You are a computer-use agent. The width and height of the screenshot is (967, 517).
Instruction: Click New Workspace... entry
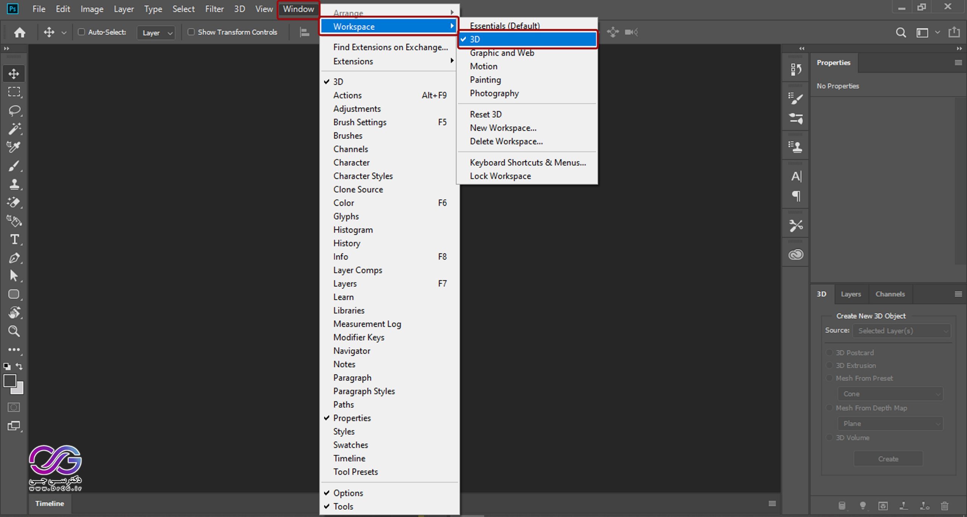pyautogui.click(x=527, y=128)
